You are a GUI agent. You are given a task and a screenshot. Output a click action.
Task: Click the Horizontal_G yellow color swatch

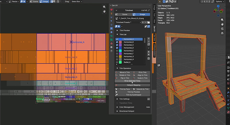120,57
